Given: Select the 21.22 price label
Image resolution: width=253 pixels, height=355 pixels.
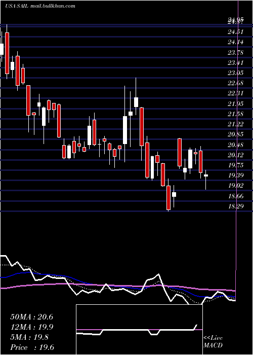Looking at the screenshot, I should pos(236,124).
